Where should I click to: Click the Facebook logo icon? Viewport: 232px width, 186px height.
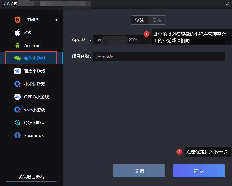click(x=17, y=135)
